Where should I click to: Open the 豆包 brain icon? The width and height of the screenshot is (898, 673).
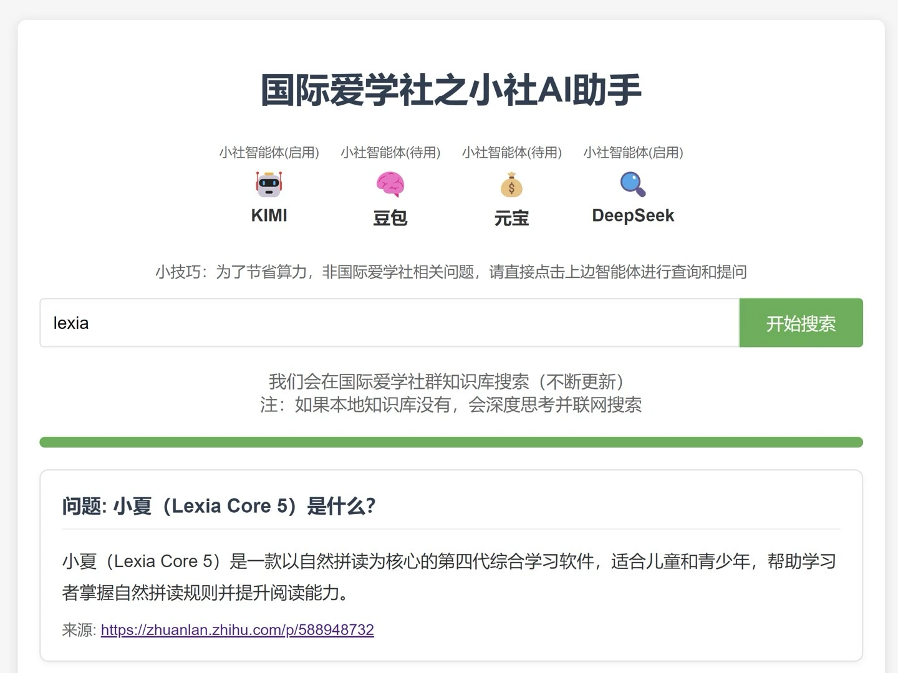[390, 184]
